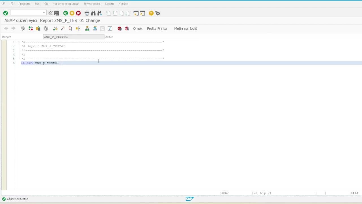Click the red Cancel icon
Image resolution: width=362 pixels, height=204 pixels.
click(x=78, y=13)
